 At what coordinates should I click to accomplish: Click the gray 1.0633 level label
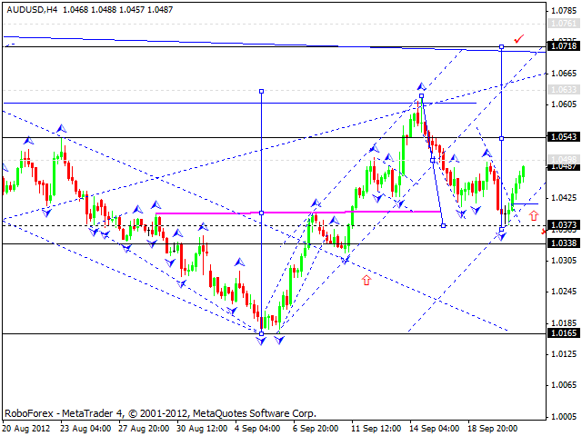[x=564, y=89]
